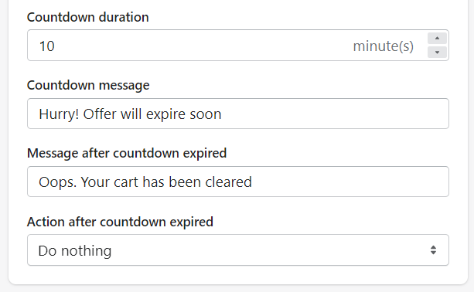
Task: Place cursor on the value 10
Action: [47, 46]
